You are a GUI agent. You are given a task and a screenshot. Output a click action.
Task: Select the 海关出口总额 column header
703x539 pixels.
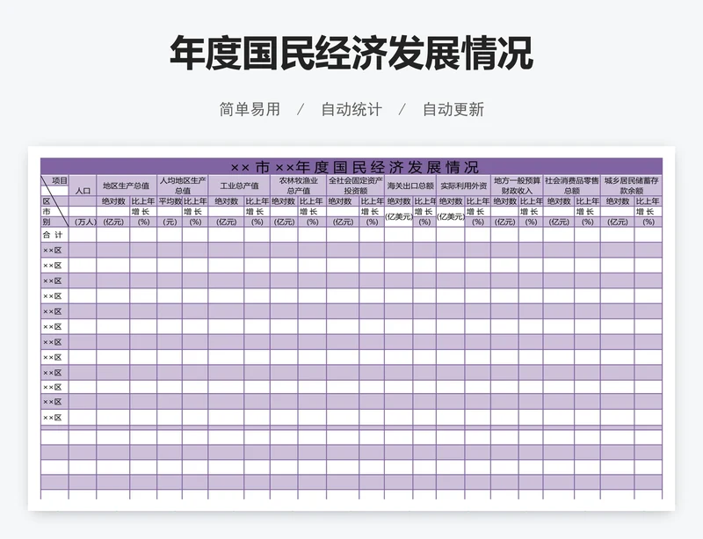tap(410, 186)
